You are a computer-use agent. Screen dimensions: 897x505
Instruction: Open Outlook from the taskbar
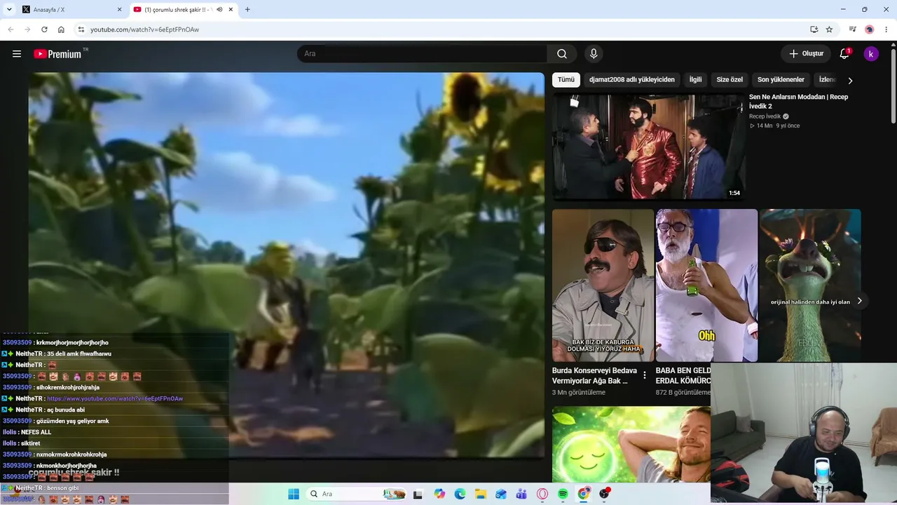tap(501, 494)
